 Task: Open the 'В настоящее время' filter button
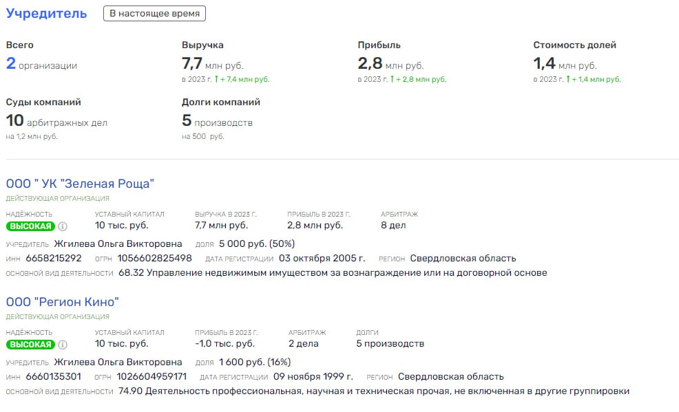tap(154, 13)
